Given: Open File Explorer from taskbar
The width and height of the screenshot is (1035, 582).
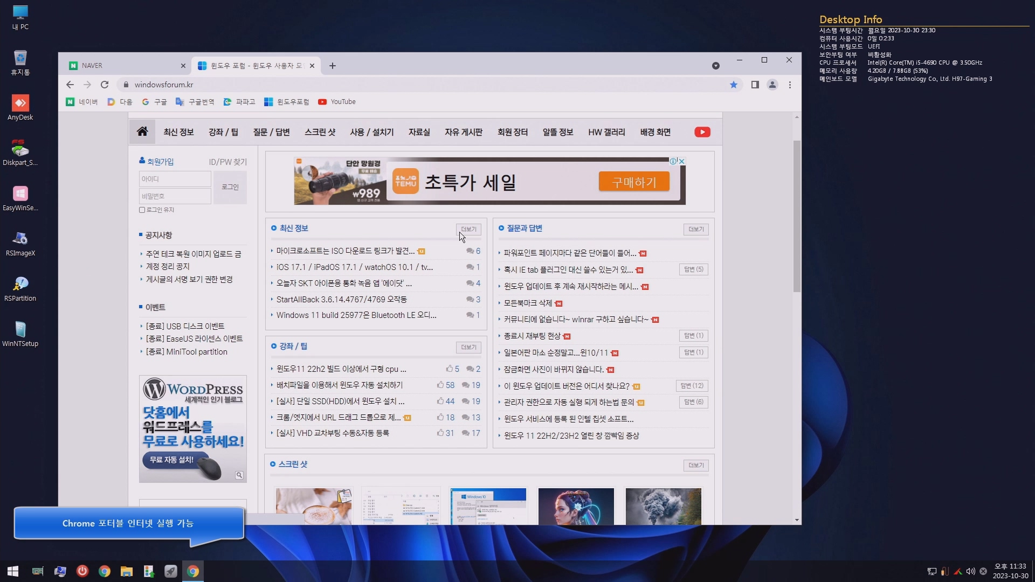Looking at the screenshot, I should click(127, 571).
